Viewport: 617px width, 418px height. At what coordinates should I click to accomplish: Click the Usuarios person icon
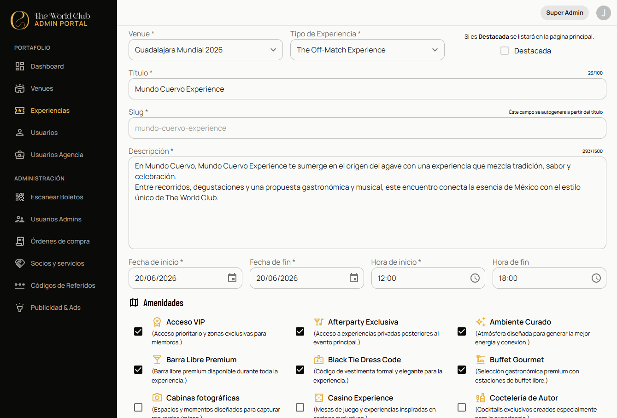click(20, 133)
